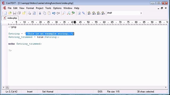The image size is (170, 95).
Task: Open the File menu
Action: click(x=10, y=8)
